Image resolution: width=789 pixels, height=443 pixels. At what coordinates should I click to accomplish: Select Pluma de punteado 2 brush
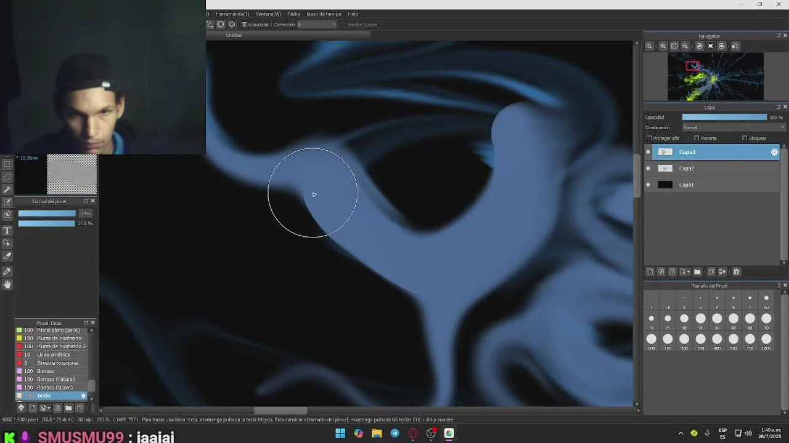[52, 346]
